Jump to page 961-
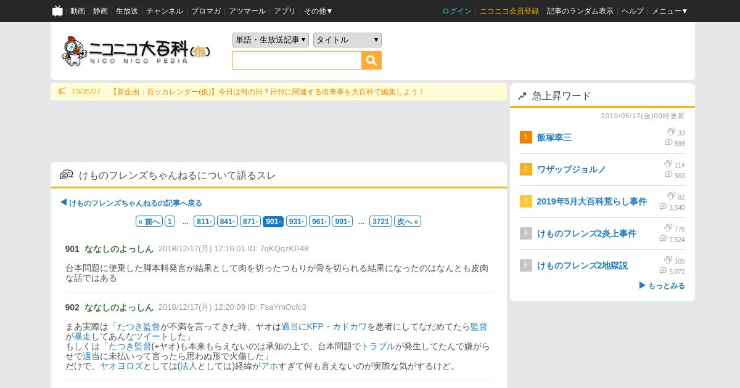 (x=319, y=222)
